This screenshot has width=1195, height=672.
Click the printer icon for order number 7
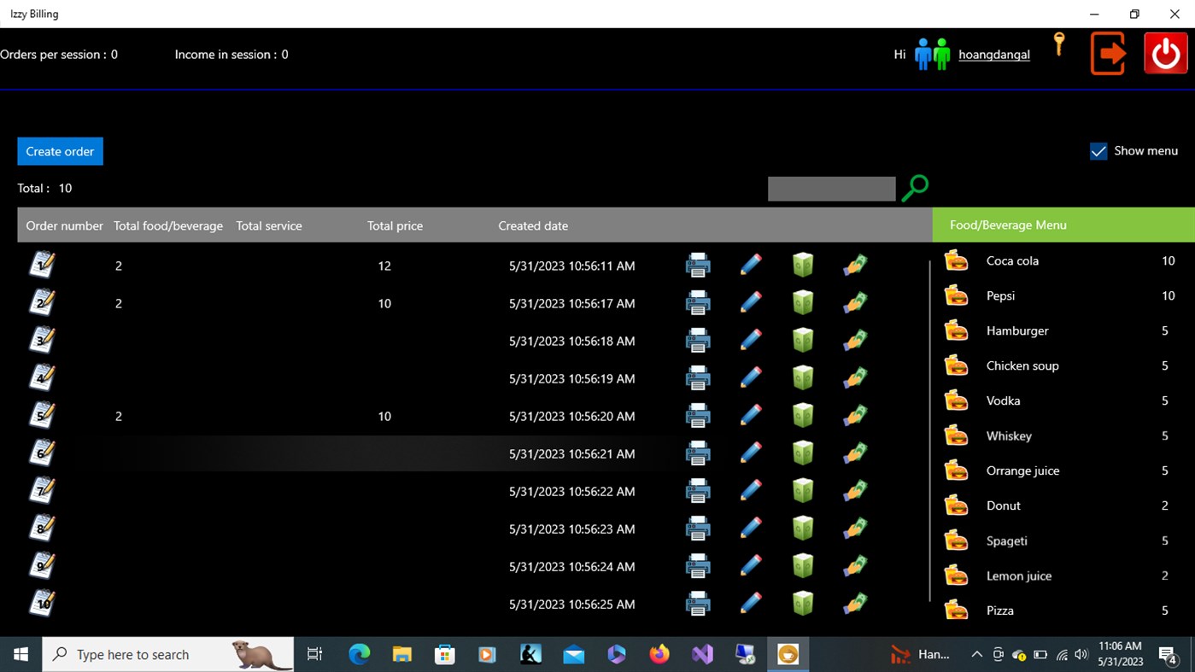[x=698, y=490]
